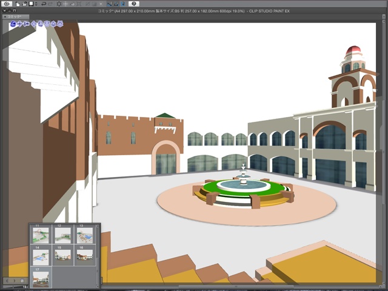Click the previous arrow in object launcher
Viewport: 388px width, 291px height.
point(7,281)
